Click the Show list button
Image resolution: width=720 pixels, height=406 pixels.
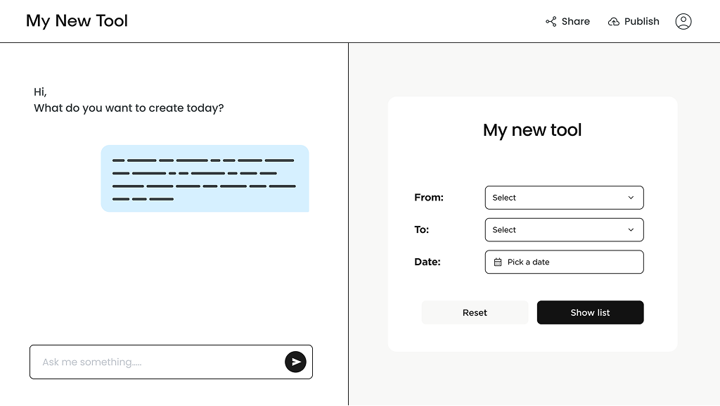tap(590, 312)
